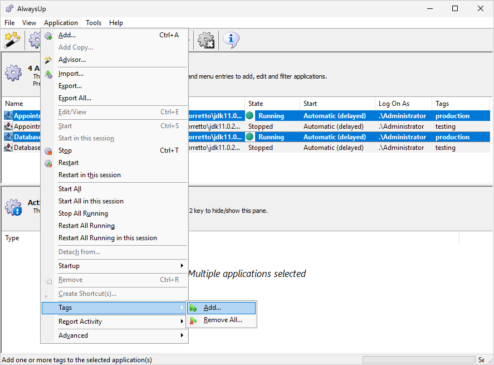The image size is (494, 365).
Task: Select the Advisor... menu entry
Action: [115, 60]
